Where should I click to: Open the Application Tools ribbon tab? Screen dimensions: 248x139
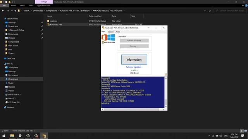coord(44,5)
